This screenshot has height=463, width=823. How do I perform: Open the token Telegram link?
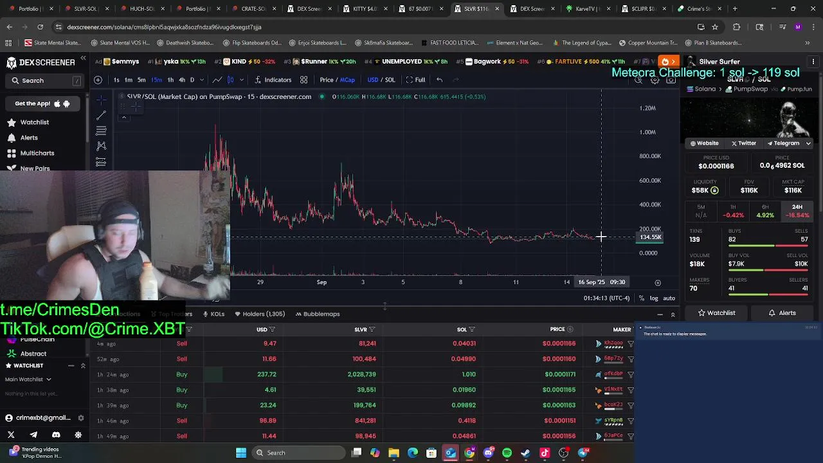pyautogui.click(x=782, y=143)
